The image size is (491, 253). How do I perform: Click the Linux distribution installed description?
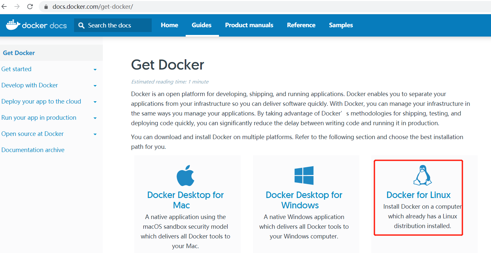pos(422,216)
